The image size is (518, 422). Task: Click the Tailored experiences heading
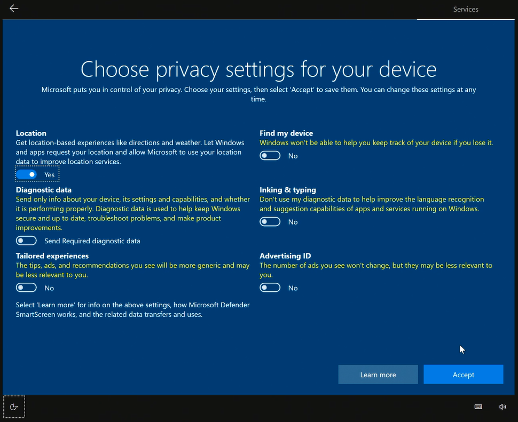(x=52, y=256)
